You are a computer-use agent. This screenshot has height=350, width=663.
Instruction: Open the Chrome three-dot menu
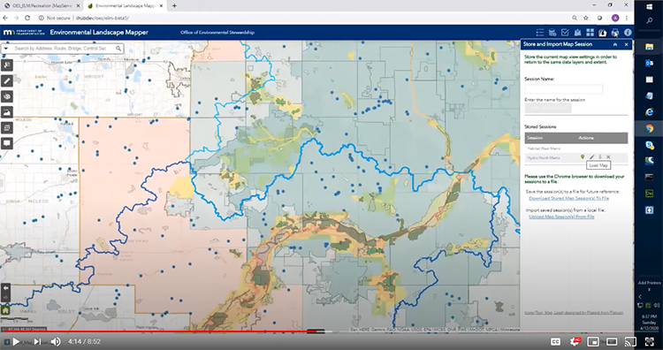click(627, 19)
